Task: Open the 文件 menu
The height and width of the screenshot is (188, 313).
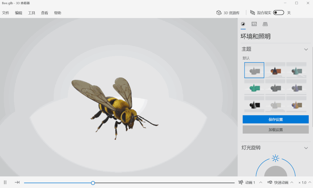Action: coord(6,13)
